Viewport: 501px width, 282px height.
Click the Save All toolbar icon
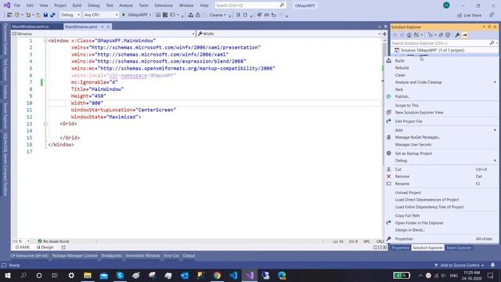point(52,15)
